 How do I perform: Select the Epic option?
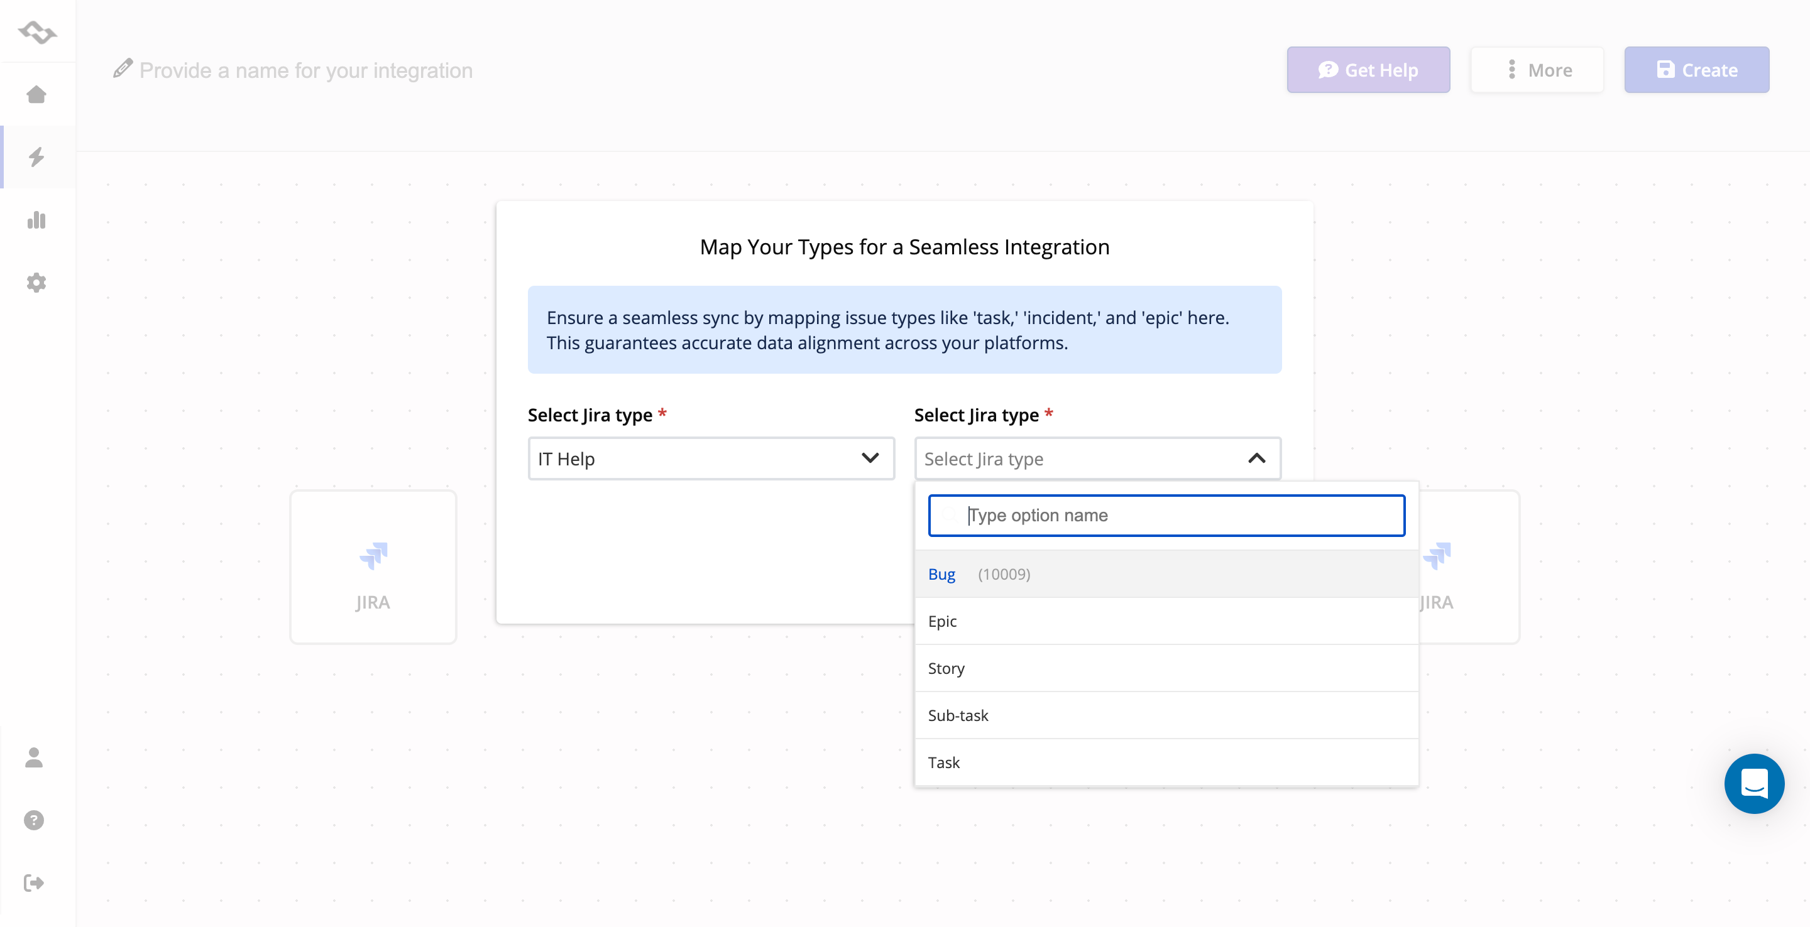point(1166,621)
